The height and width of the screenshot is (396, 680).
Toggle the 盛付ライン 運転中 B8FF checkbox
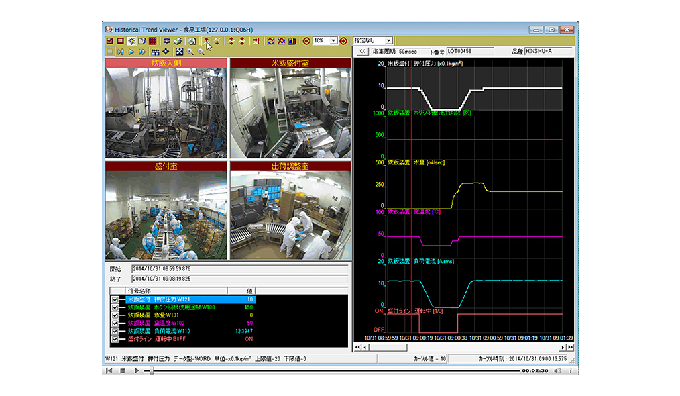point(115,338)
